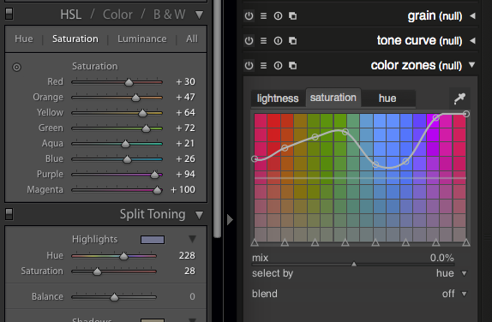This screenshot has height=322, width=492.
Task: Collapse the HSL / Color / B&W panel
Action: [199, 15]
